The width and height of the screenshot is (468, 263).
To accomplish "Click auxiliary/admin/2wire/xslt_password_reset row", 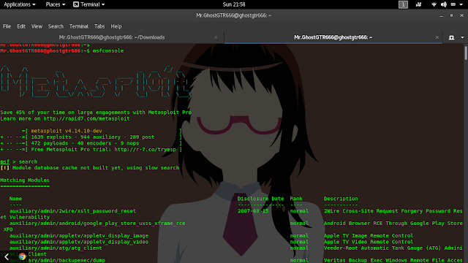I will [72, 211].
